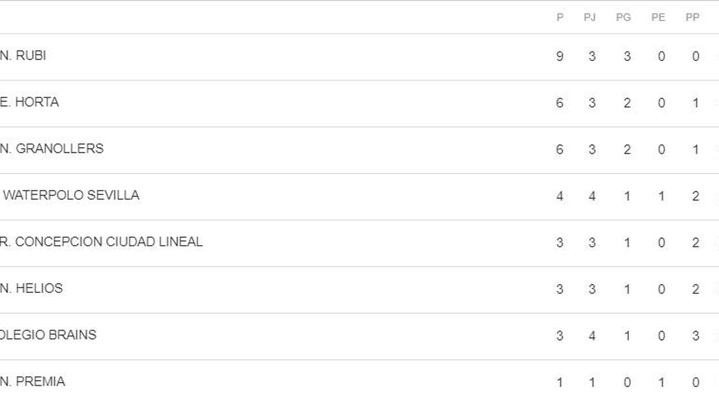Click N. RUBI's points value 9

click(560, 56)
